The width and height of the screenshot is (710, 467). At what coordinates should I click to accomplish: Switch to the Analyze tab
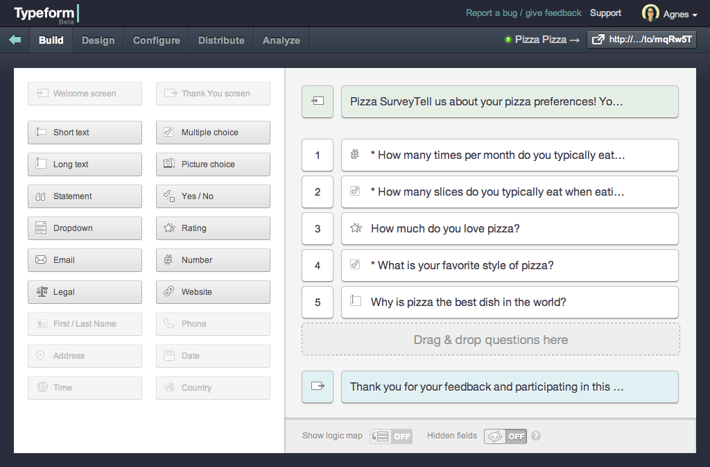(x=282, y=40)
